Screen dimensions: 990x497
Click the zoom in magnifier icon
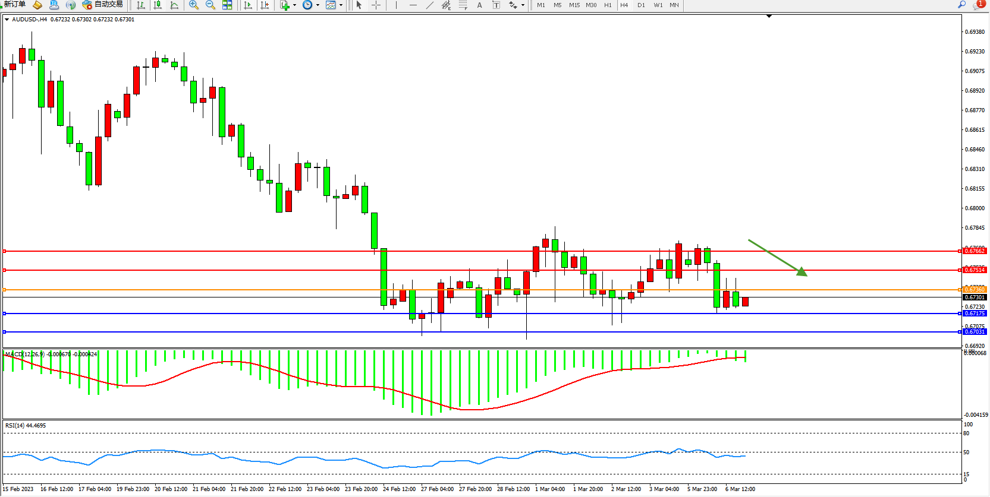(193, 5)
